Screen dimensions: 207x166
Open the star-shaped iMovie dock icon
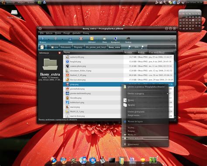coord(73,160)
